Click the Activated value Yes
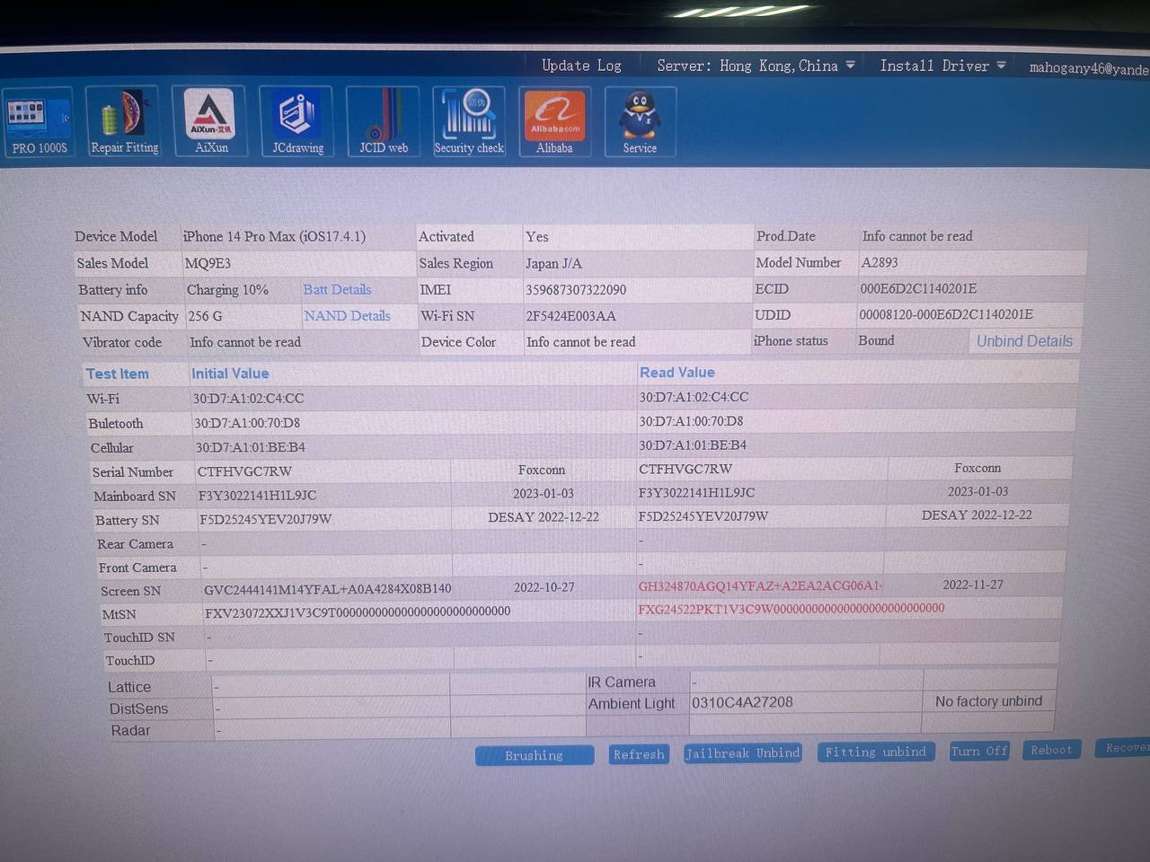The height and width of the screenshot is (862, 1150). [537, 237]
